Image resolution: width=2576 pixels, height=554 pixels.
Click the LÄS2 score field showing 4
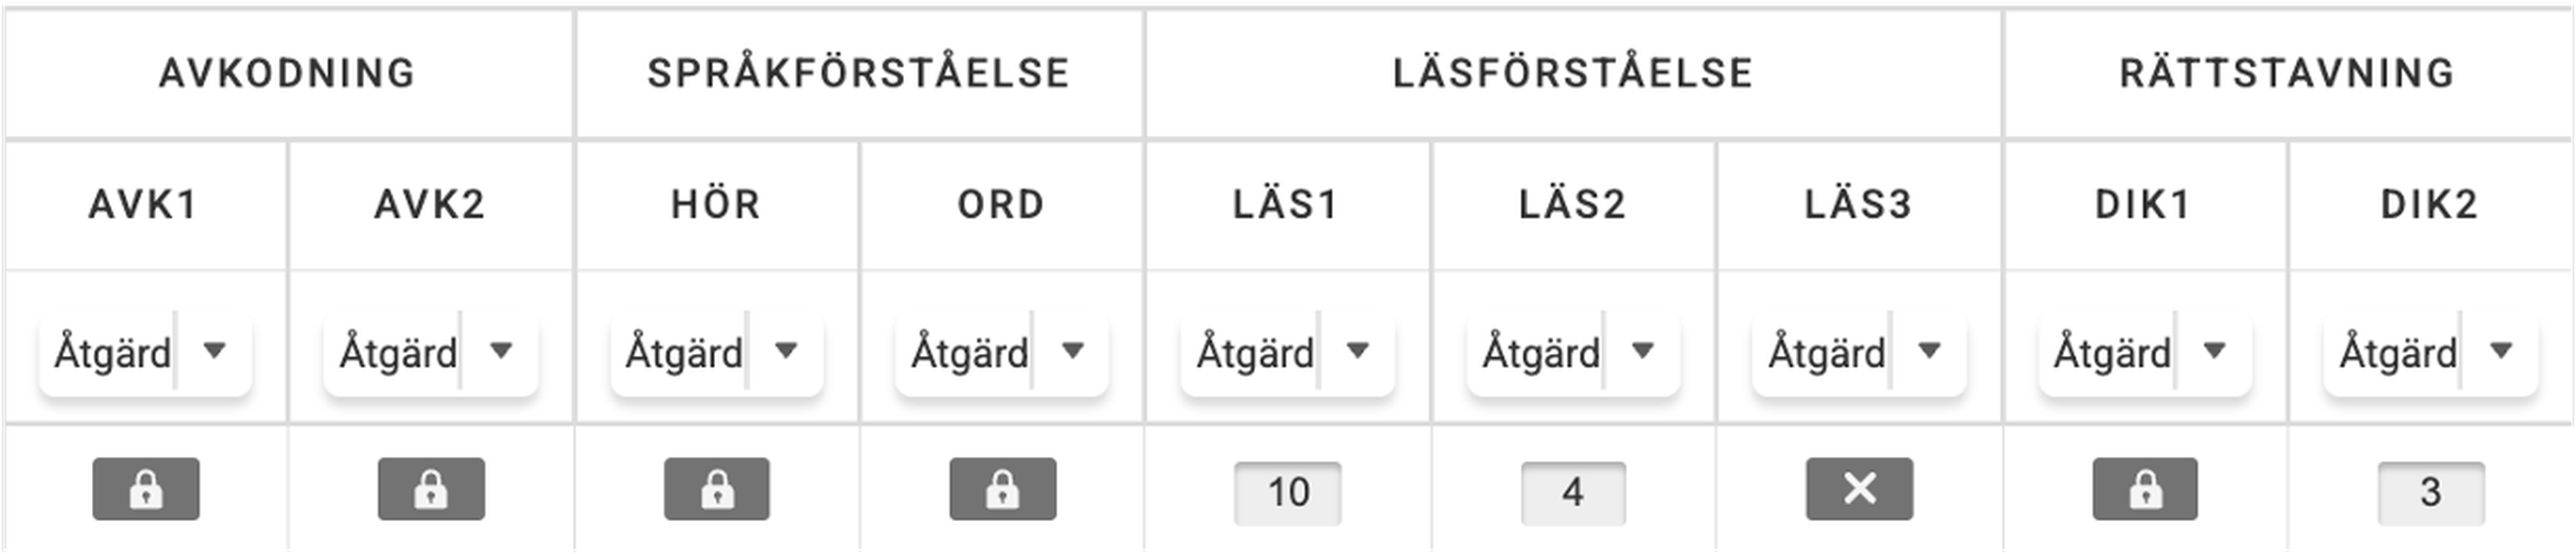1573,492
